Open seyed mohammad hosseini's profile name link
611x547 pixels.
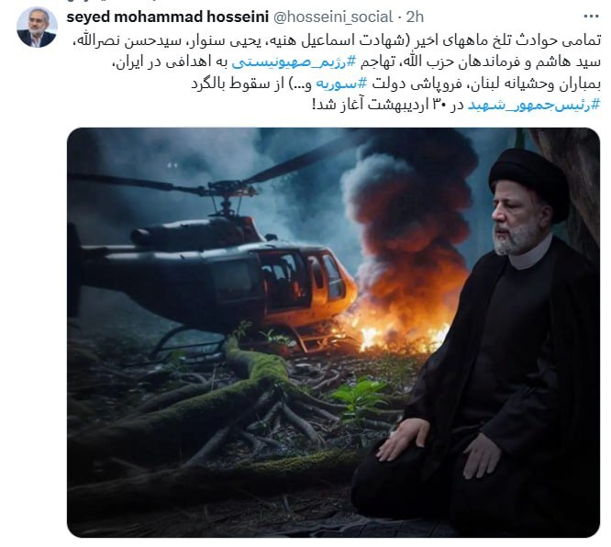click(168, 17)
